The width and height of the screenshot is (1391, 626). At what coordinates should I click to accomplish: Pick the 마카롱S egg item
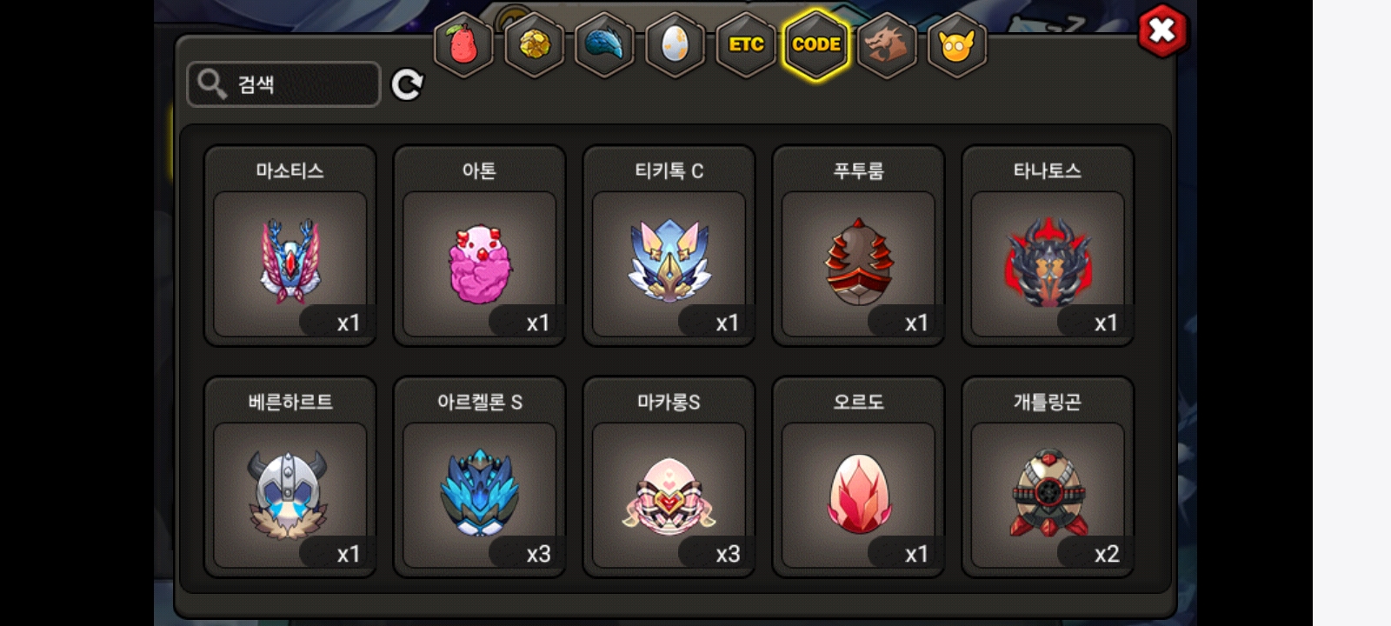tap(669, 477)
